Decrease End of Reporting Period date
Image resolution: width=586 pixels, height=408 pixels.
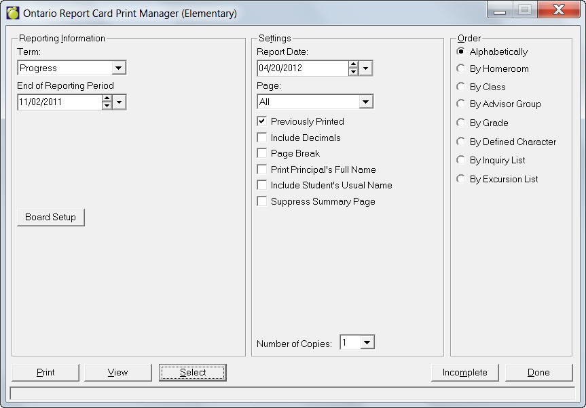coord(107,106)
